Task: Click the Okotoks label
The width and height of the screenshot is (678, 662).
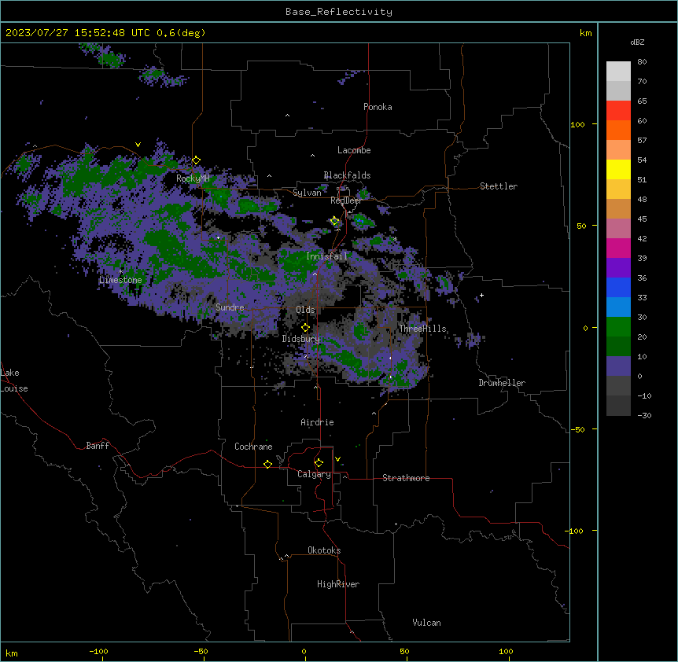Action: click(324, 550)
